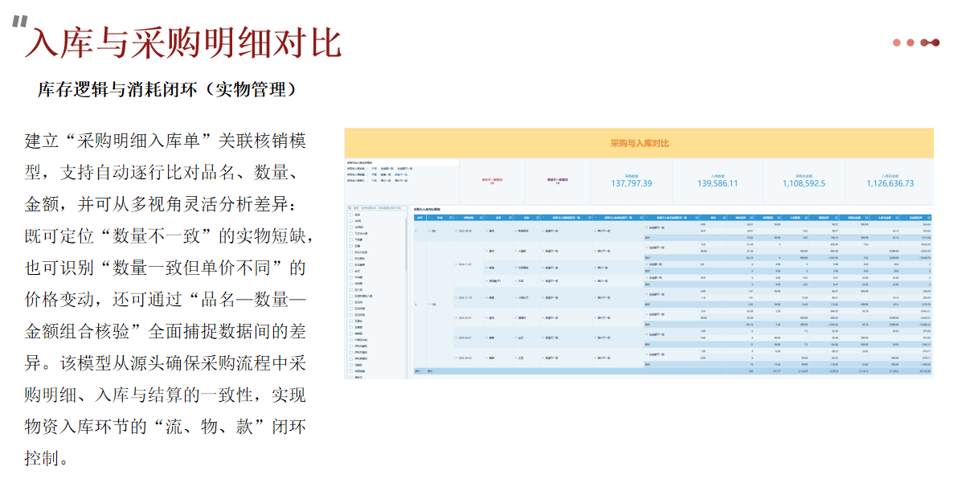The width and height of the screenshot is (970, 495).
Task: Click the magnifier icon in the filter search box
Action: 350,207
